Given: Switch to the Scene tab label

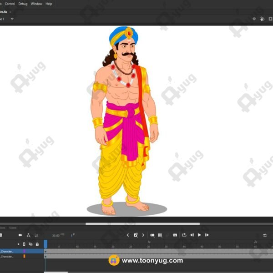Looking at the screenshot, I should coord(13,228).
